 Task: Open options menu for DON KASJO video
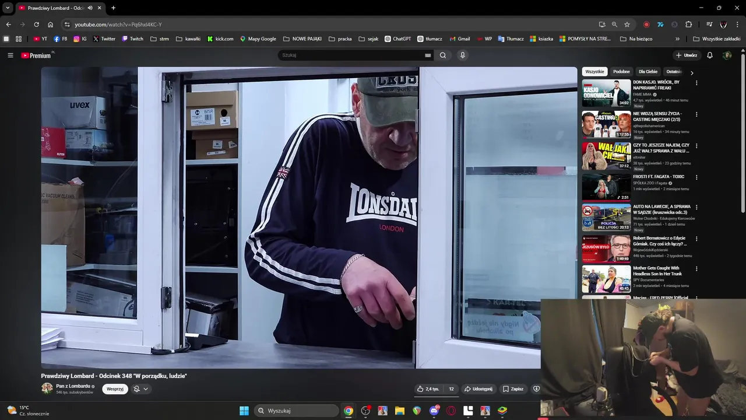696,83
